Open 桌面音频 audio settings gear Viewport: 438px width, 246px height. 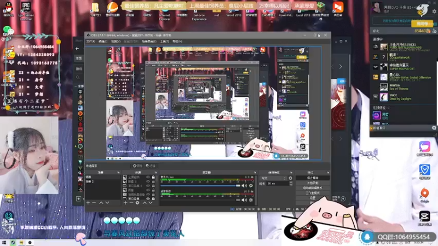(x=251, y=200)
